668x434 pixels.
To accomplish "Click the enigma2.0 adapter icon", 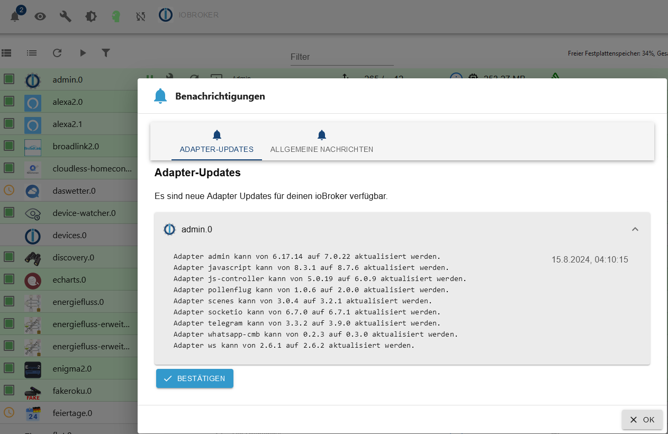I will coord(33,369).
